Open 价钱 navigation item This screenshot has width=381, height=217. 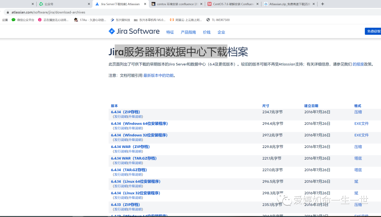(x=207, y=32)
